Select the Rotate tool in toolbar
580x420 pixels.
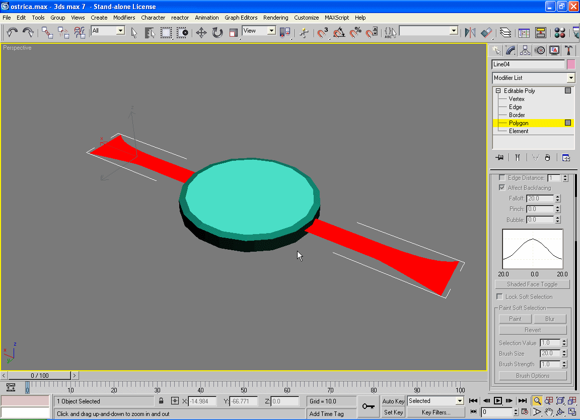click(x=217, y=33)
